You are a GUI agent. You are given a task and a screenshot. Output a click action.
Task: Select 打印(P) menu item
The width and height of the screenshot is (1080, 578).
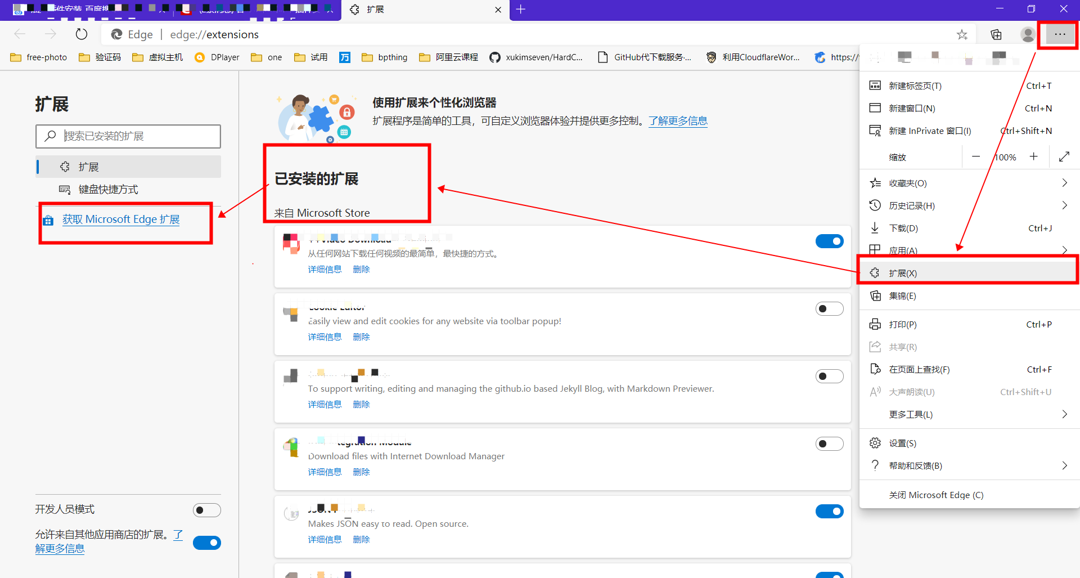(x=969, y=325)
